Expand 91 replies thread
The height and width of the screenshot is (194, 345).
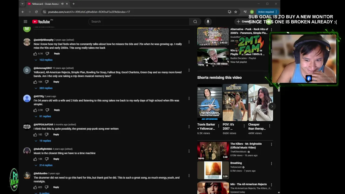point(43,116)
